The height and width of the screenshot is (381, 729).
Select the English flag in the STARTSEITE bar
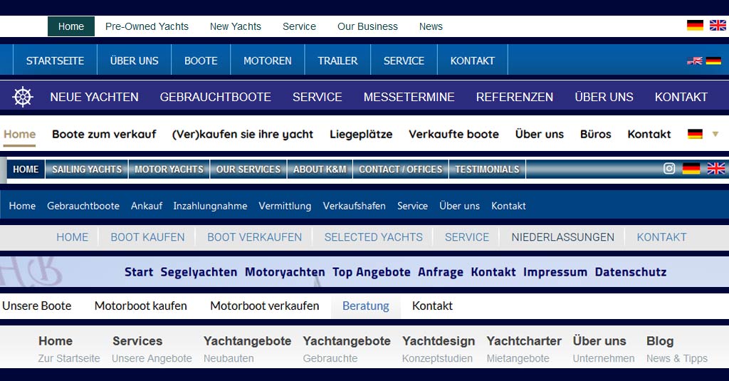point(694,61)
